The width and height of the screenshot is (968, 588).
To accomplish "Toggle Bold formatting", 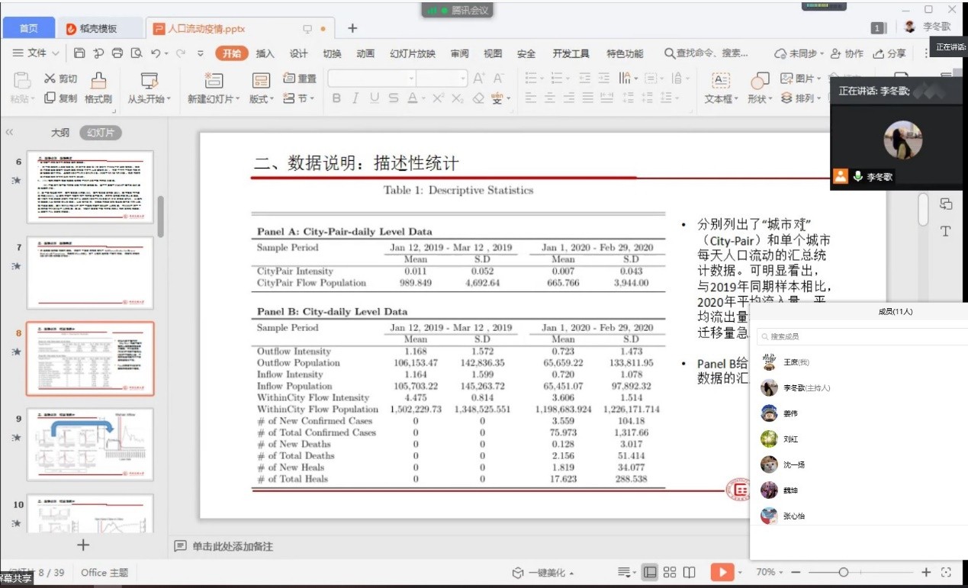I will pos(336,98).
